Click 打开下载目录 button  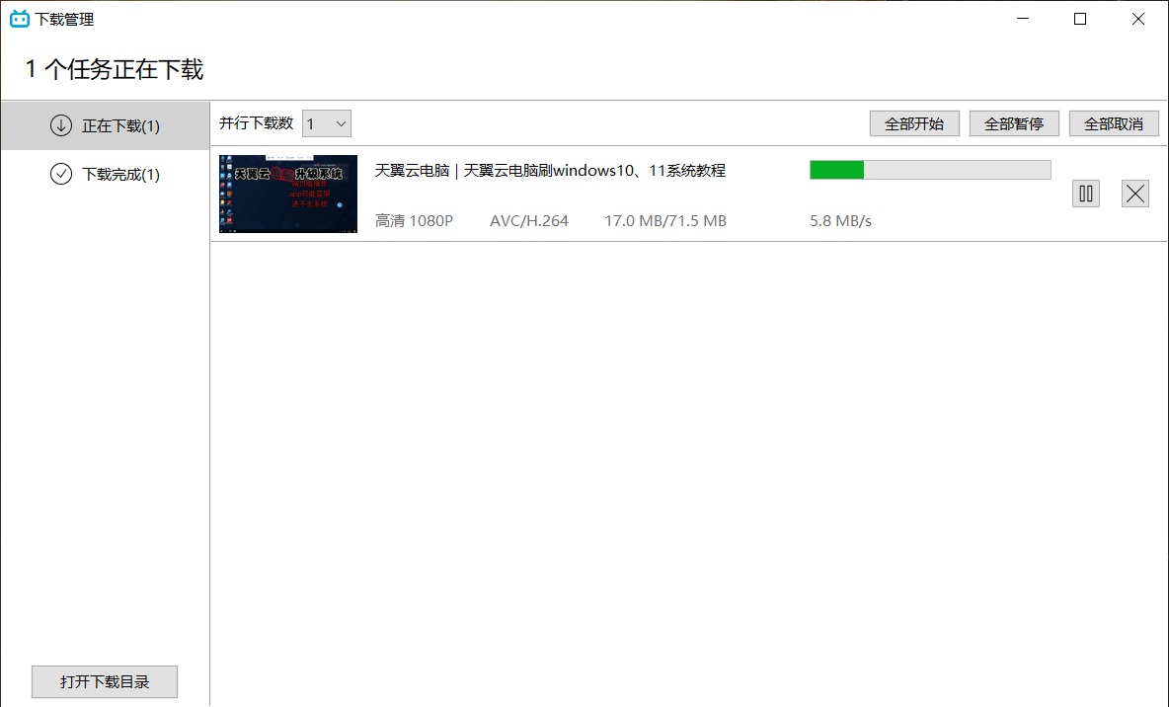point(105,681)
